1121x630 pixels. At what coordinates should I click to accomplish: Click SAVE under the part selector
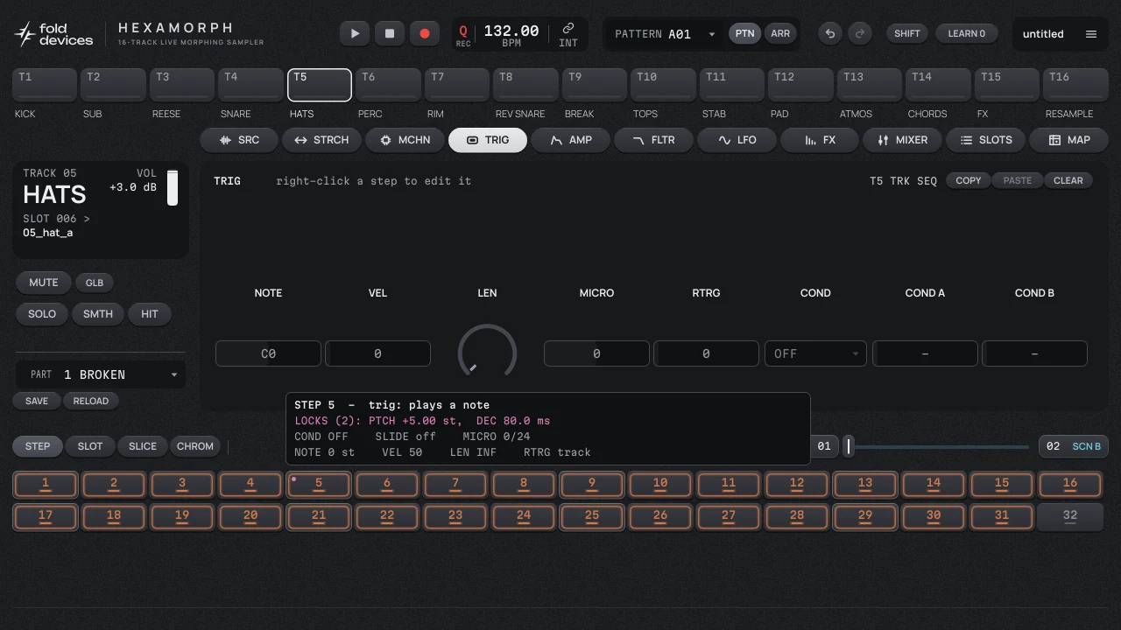37,401
